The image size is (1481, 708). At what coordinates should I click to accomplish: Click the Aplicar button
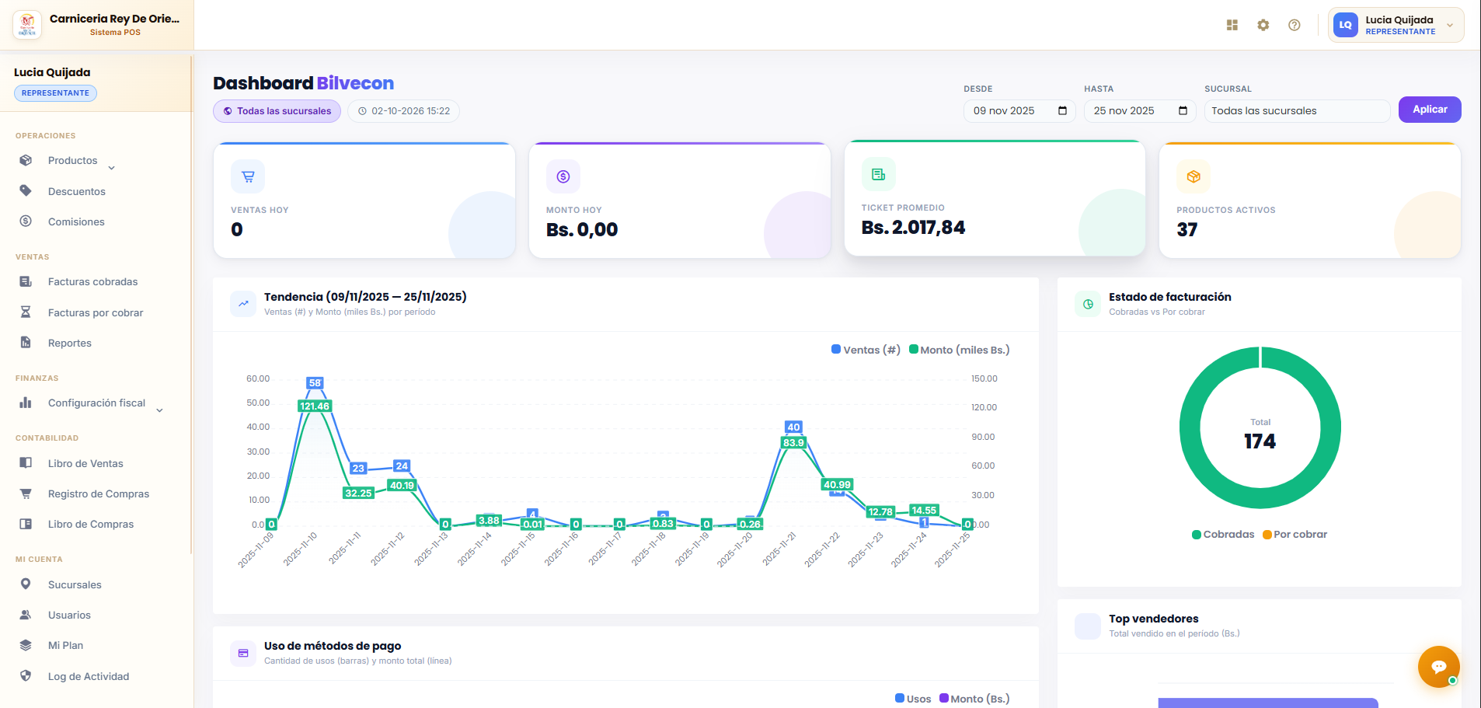(x=1430, y=110)
